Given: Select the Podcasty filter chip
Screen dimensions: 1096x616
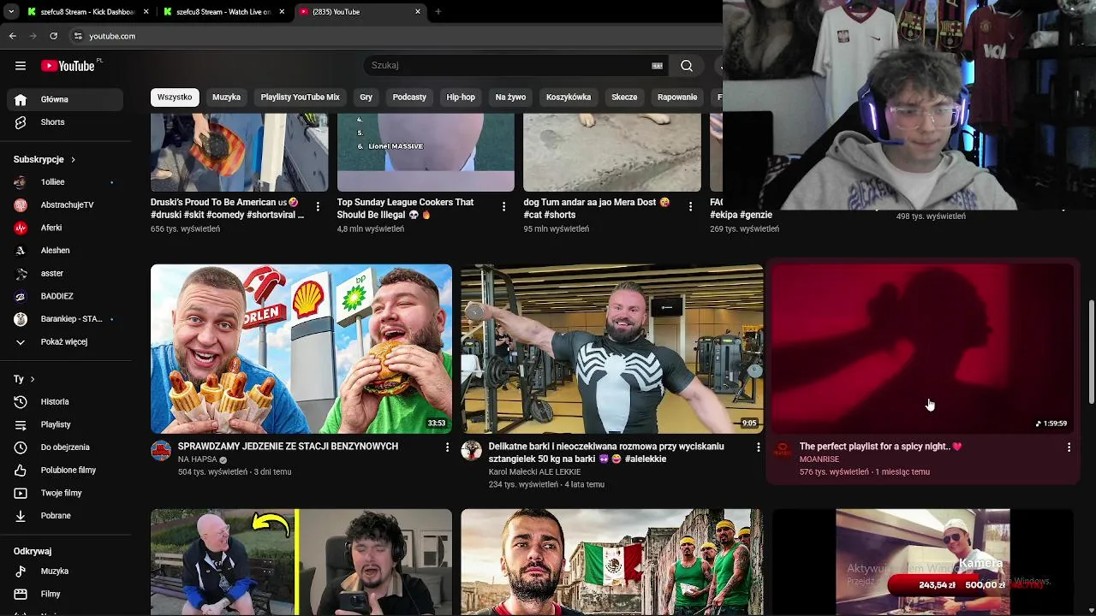Looking at the screenshot, I should coord(409,98).
